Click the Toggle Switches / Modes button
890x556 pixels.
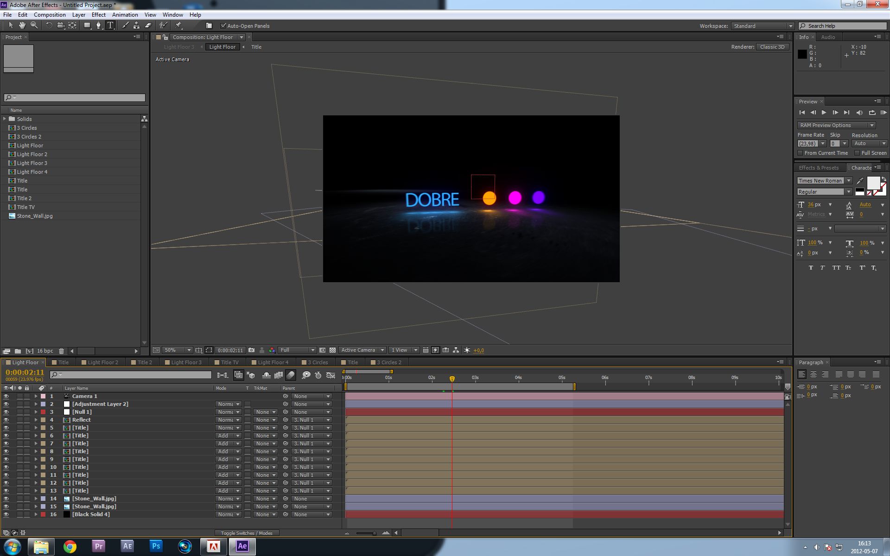pos(246,533)
